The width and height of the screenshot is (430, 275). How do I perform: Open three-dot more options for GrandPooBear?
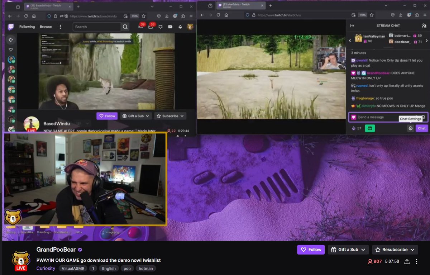click(x=416, y=262)
